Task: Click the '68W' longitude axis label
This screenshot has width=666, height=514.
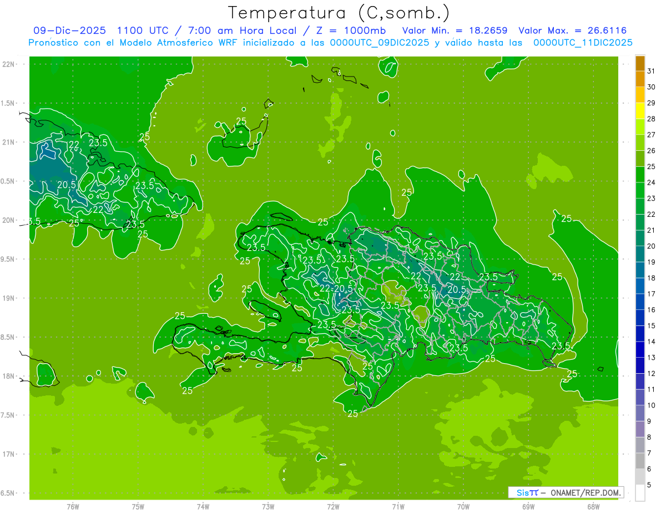Action: click(x=593, y=507)
